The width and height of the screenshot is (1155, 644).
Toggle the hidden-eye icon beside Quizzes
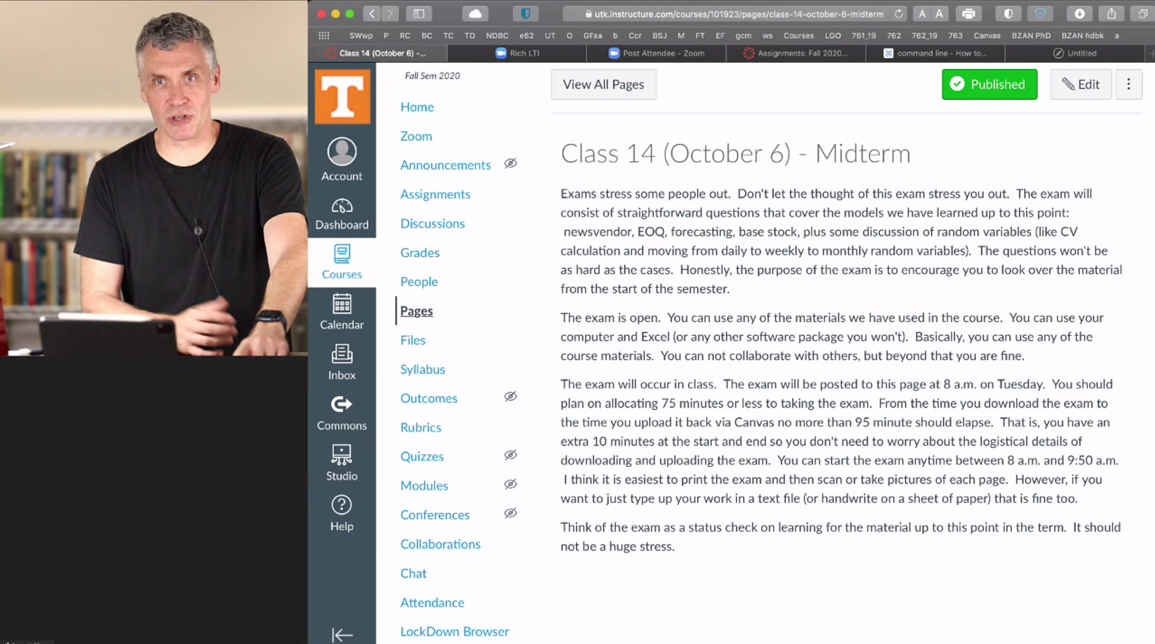(x=511, y=455)
